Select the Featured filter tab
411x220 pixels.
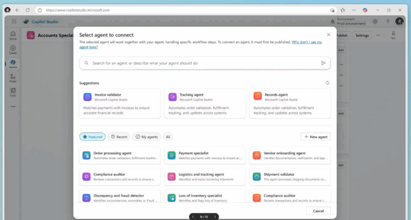click(x=93, y=137)
